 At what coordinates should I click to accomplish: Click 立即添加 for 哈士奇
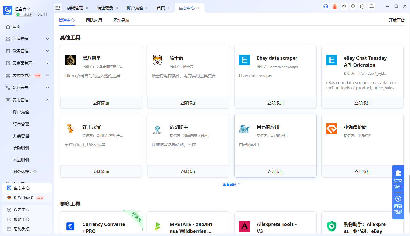coord(188,103)
